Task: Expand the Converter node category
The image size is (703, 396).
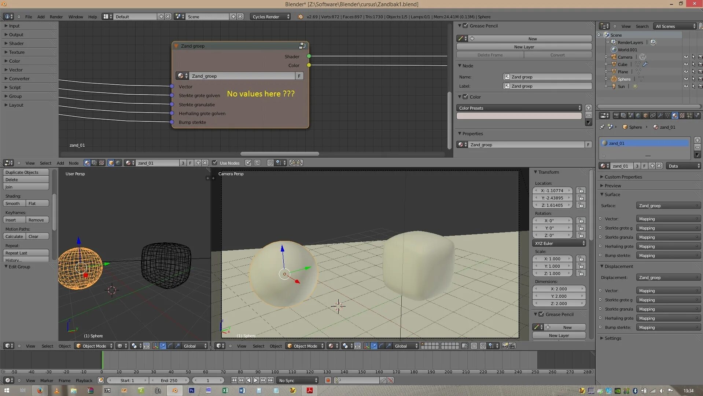Action: (19, 78)
